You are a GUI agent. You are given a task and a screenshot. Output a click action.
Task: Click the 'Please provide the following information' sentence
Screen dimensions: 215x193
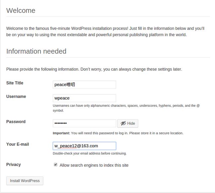[94, 69]
